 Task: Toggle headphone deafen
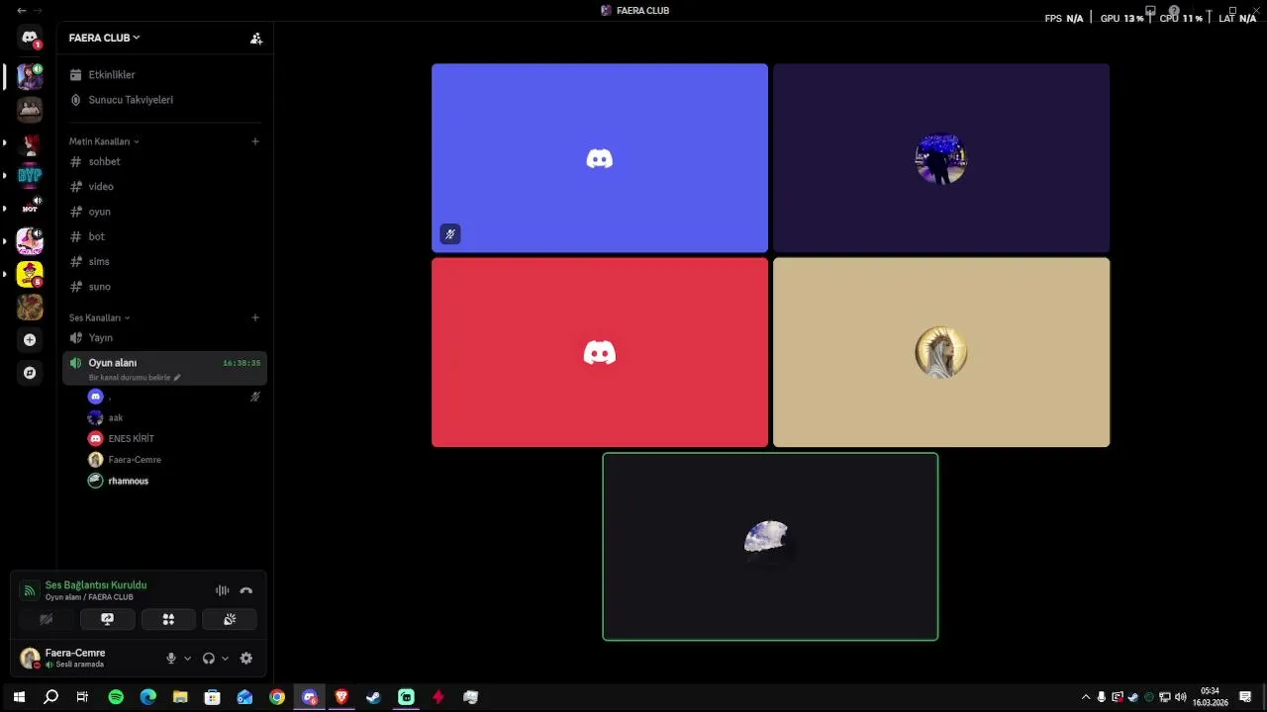click(x=209, y=659)
